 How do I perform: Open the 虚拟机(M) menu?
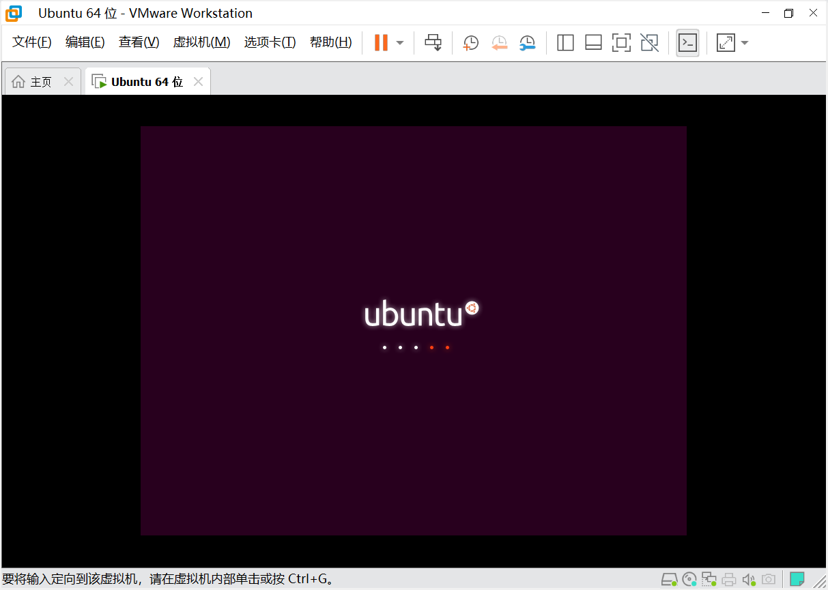201,42
